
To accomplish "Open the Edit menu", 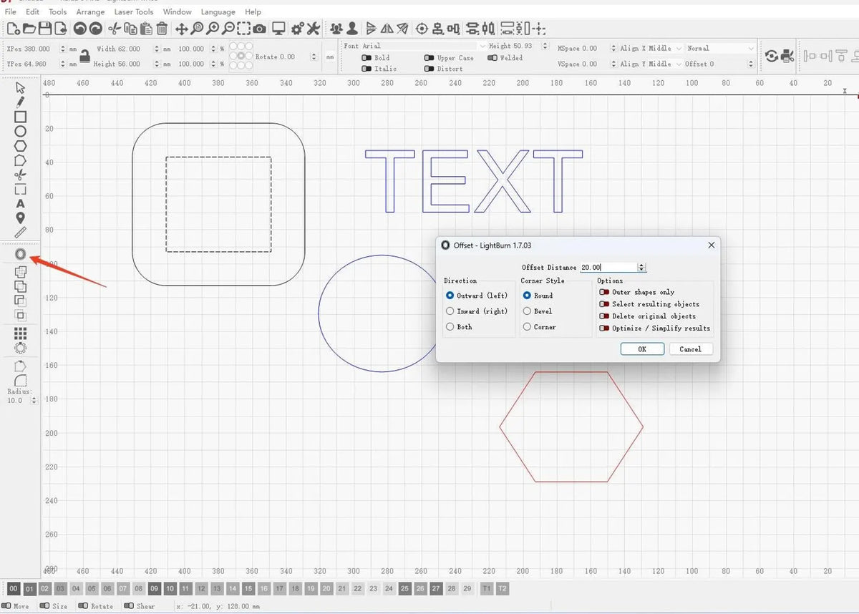I will click(x=33, y=12).
